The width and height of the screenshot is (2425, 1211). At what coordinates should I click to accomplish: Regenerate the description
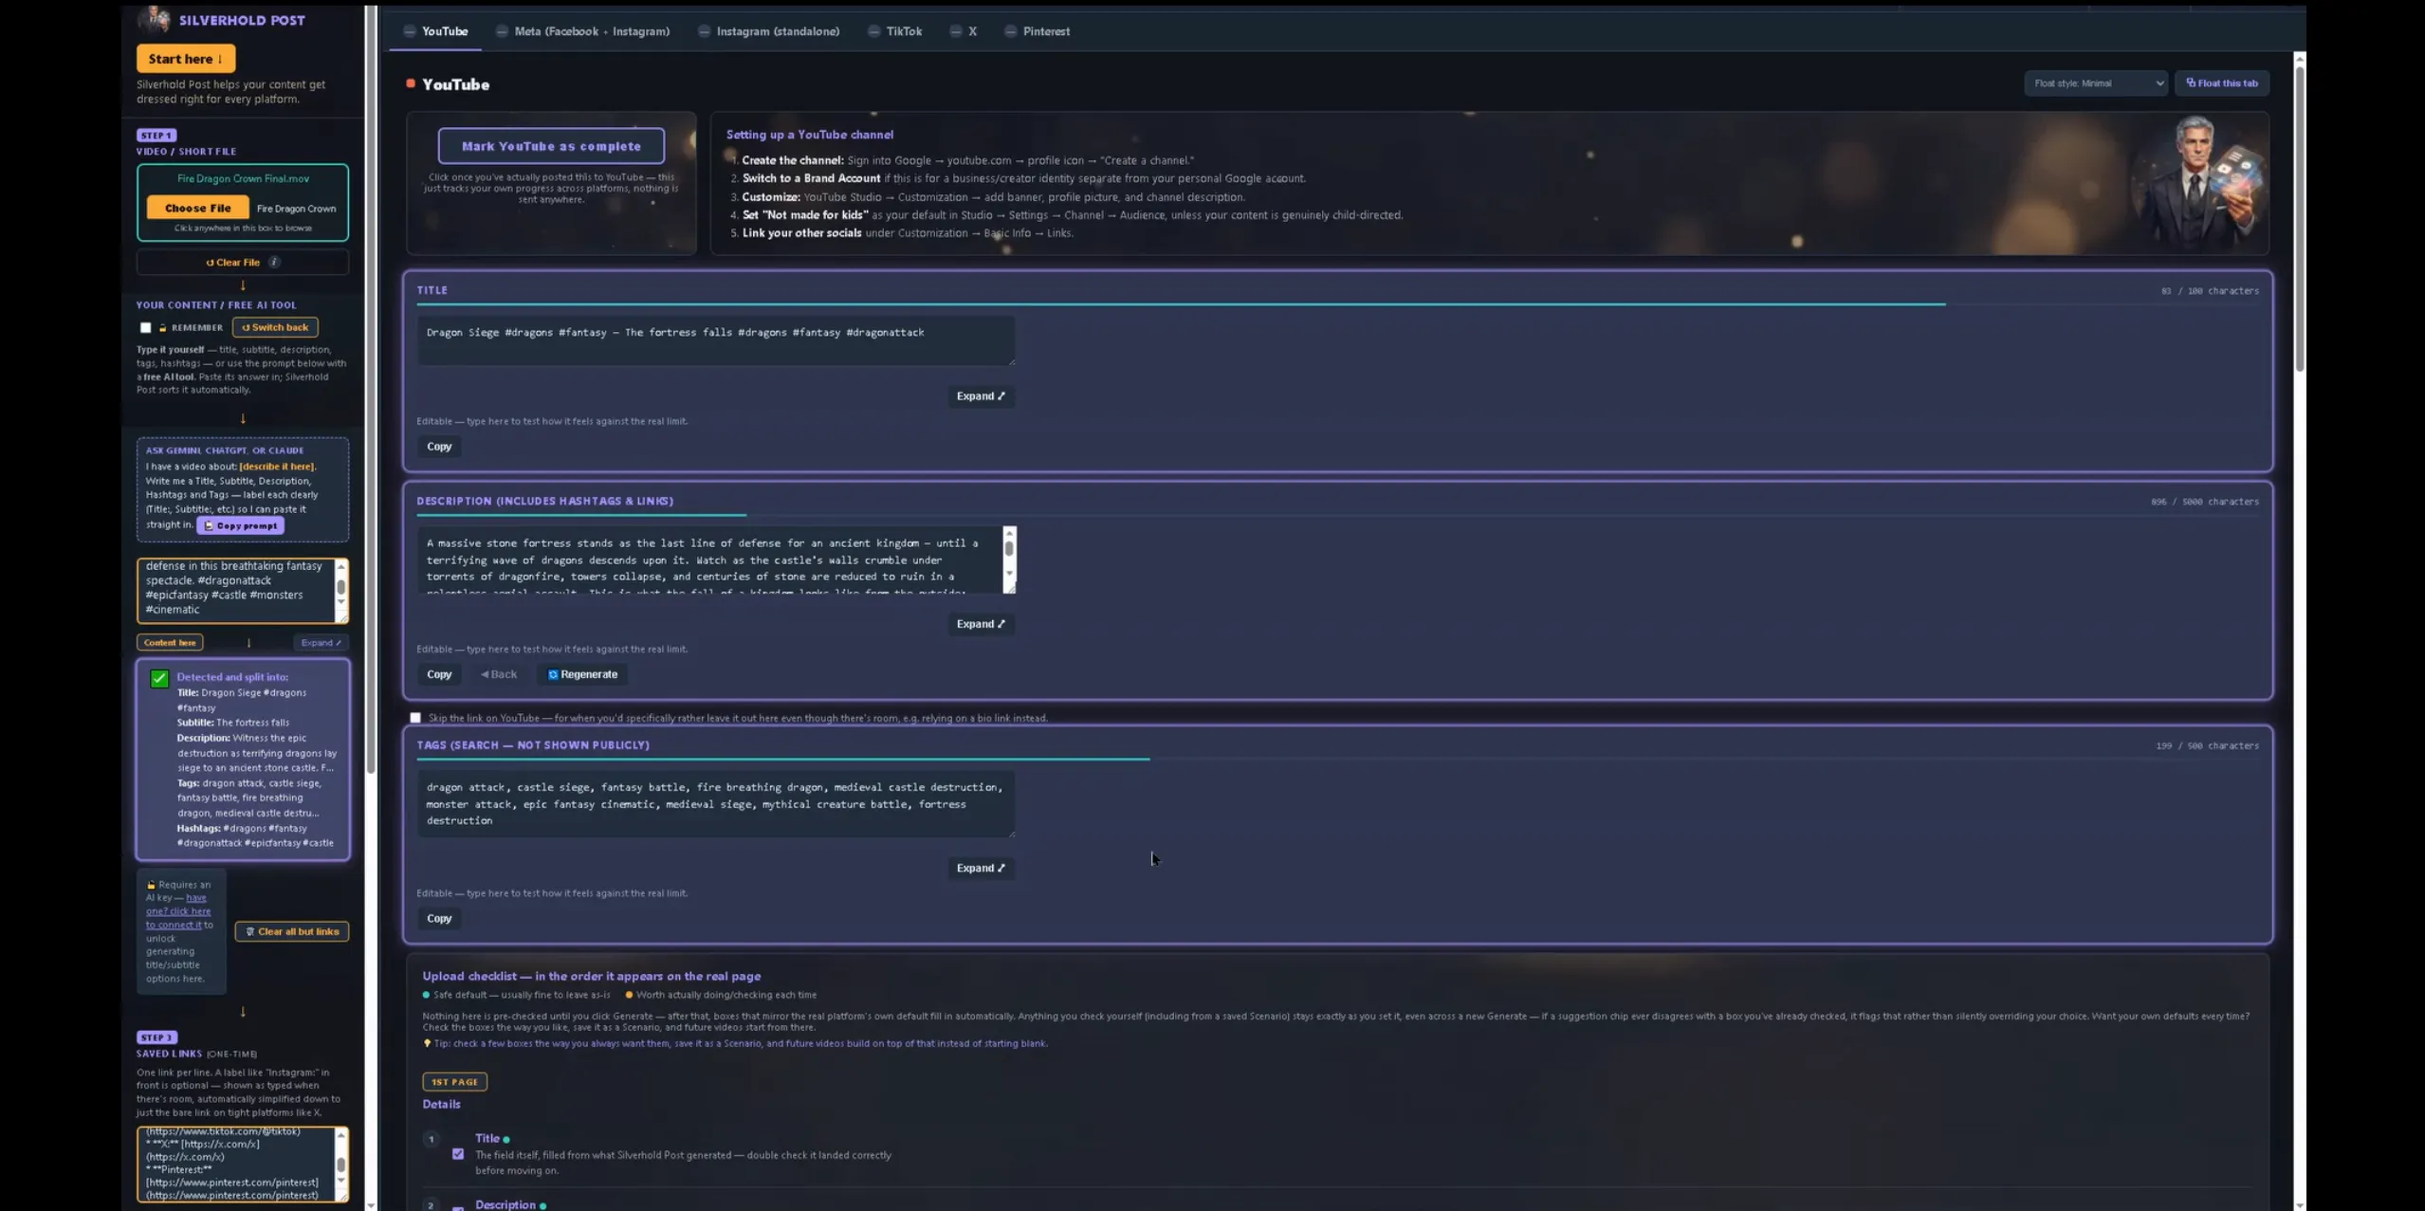point(582,674)
